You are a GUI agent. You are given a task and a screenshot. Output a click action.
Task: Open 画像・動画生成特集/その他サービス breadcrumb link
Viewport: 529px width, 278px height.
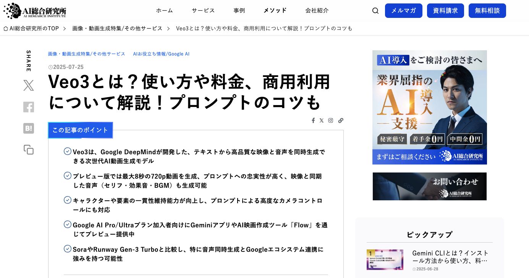point(117,29)
